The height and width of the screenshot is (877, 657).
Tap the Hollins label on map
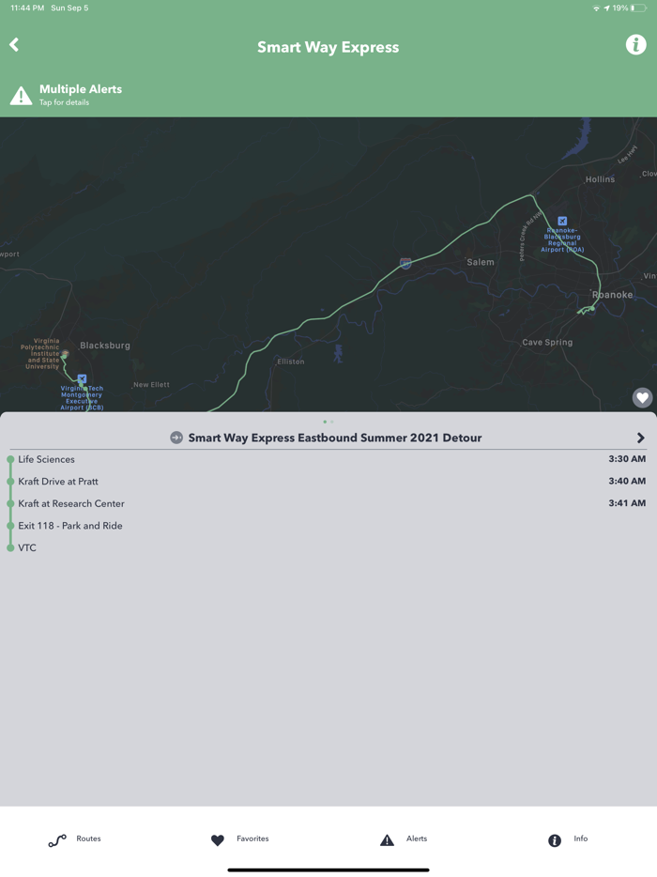coord(600,179)
